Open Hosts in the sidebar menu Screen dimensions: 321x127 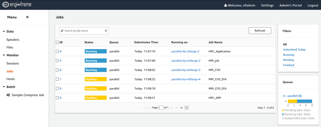coord(11,79)
